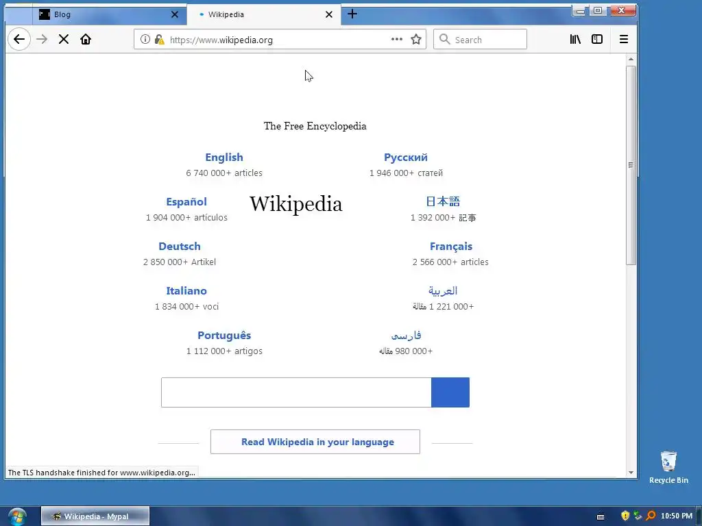Open the Português Wikipedia link
Viewport: 702px width, 526px height.
[x=224, y=336]
